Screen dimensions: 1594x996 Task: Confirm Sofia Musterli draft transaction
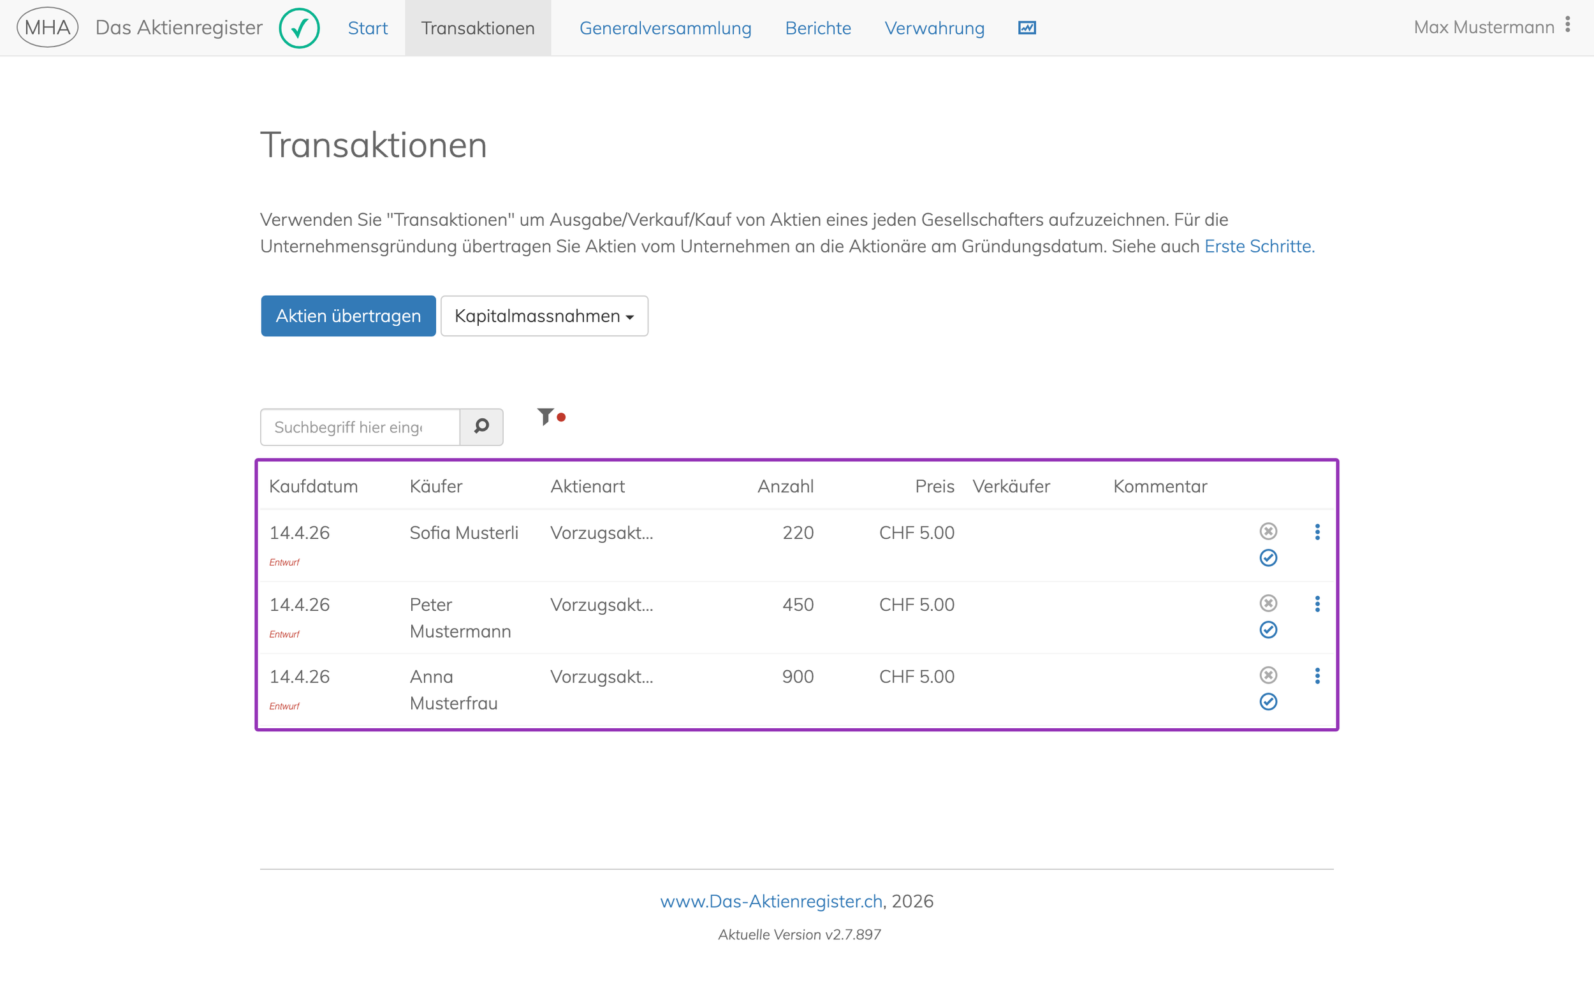click(1268, 558)
